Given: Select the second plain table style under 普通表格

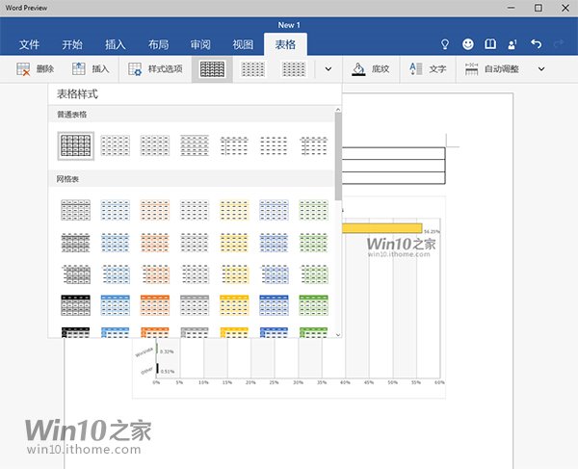Looking at the screenshot, I should [x=115, y=145].
